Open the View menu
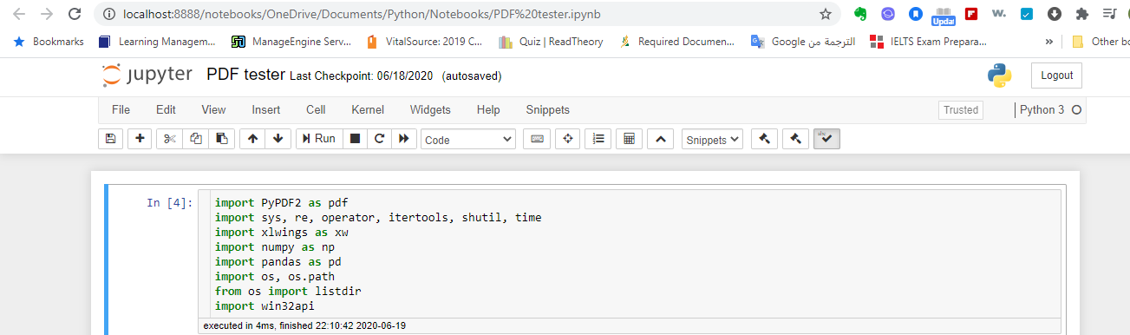This screenshot has width=1130, height=335. coord(213,110)
